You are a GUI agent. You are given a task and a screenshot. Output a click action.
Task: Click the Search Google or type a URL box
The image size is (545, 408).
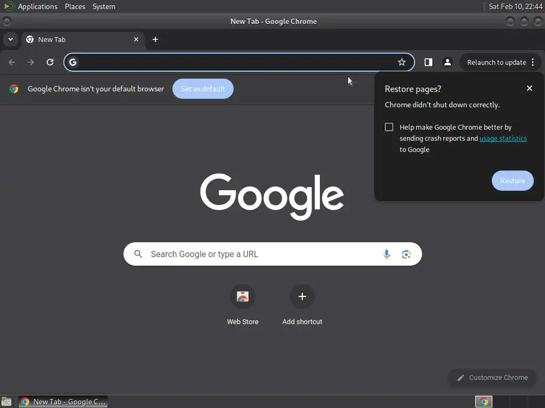(x=272, y=254)
